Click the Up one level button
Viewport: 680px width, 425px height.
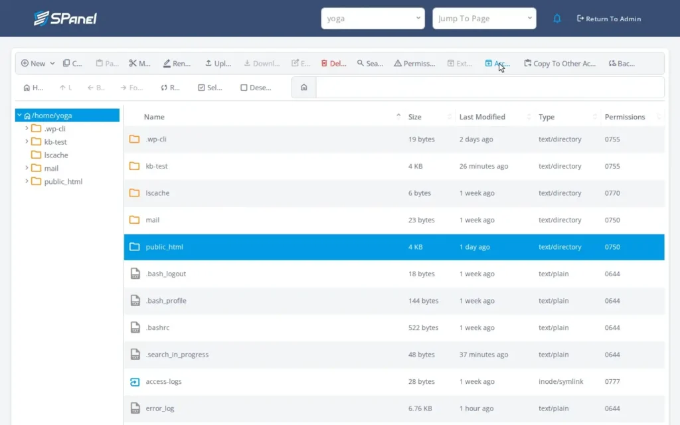pyautogui.click(x=66, y=88)
